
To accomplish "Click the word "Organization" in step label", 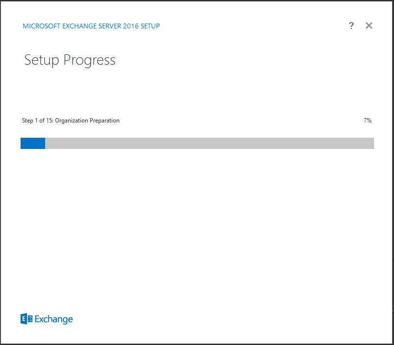I will [72, 121].
